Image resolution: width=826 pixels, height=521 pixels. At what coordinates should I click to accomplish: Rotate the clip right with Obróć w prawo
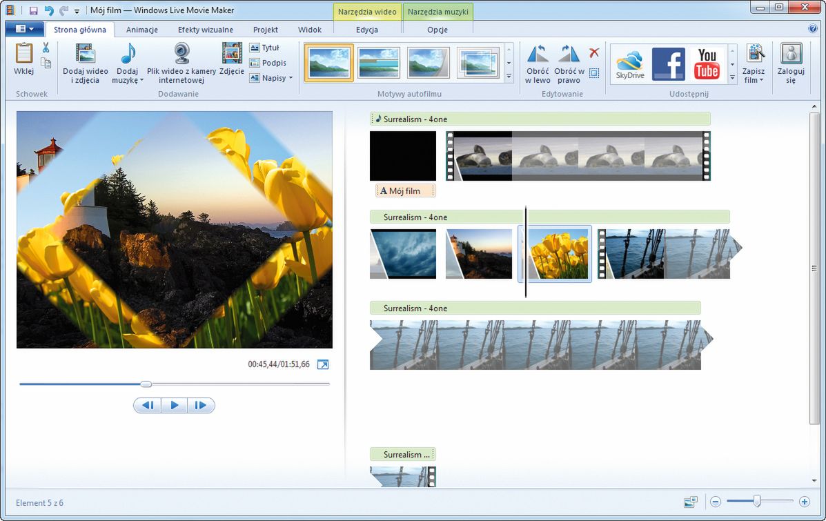pos(569,55)
